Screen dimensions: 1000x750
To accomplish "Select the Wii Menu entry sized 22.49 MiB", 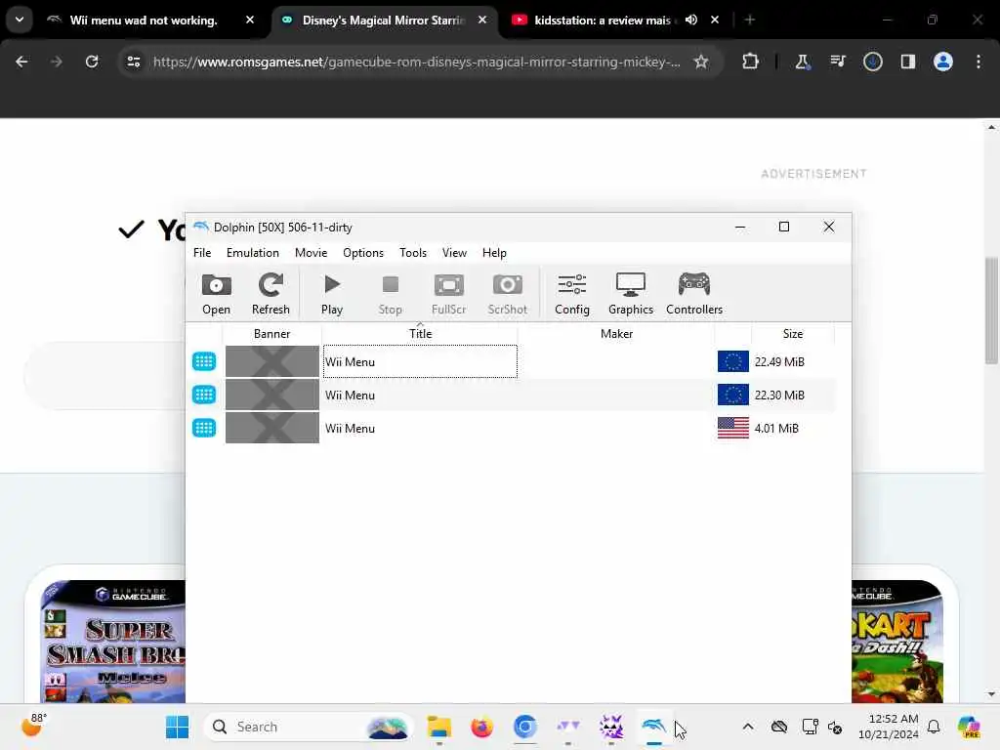I will tap(510, 361).
